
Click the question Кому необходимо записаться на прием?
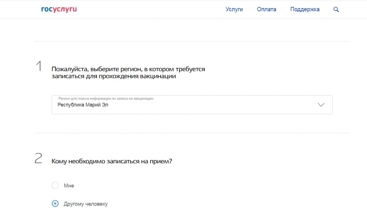[x=112, y=161]
